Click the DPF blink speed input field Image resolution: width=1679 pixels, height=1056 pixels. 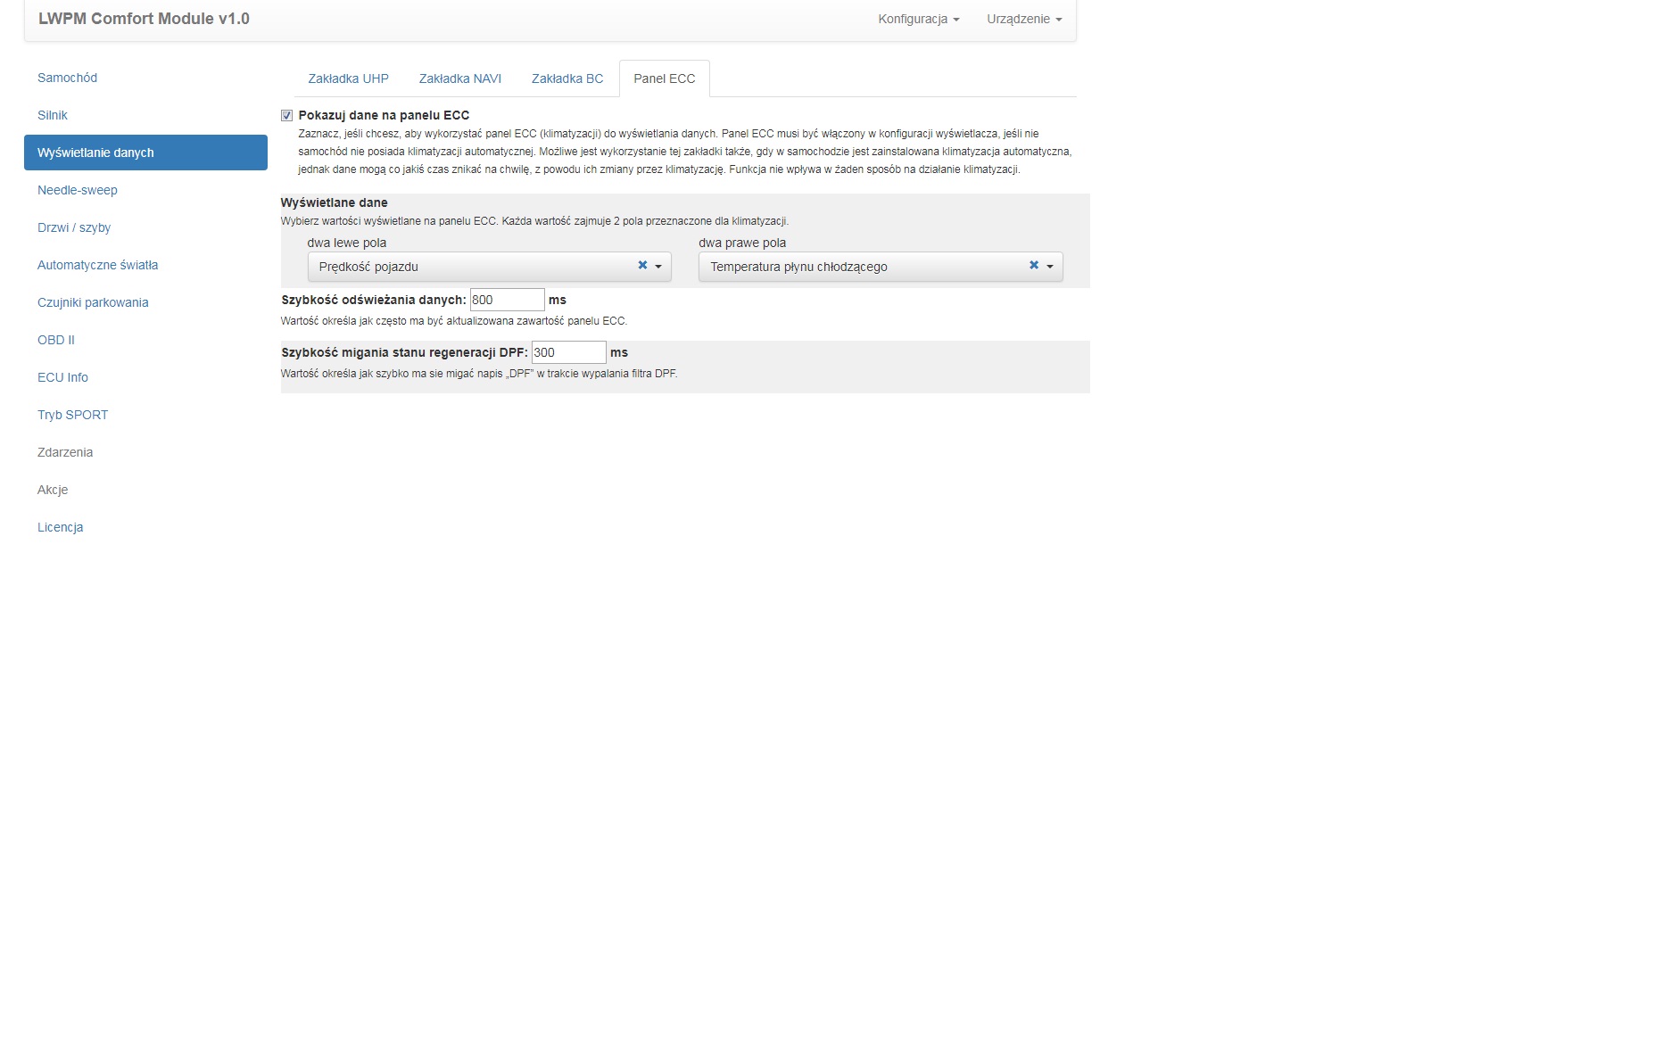pos(568,352)
